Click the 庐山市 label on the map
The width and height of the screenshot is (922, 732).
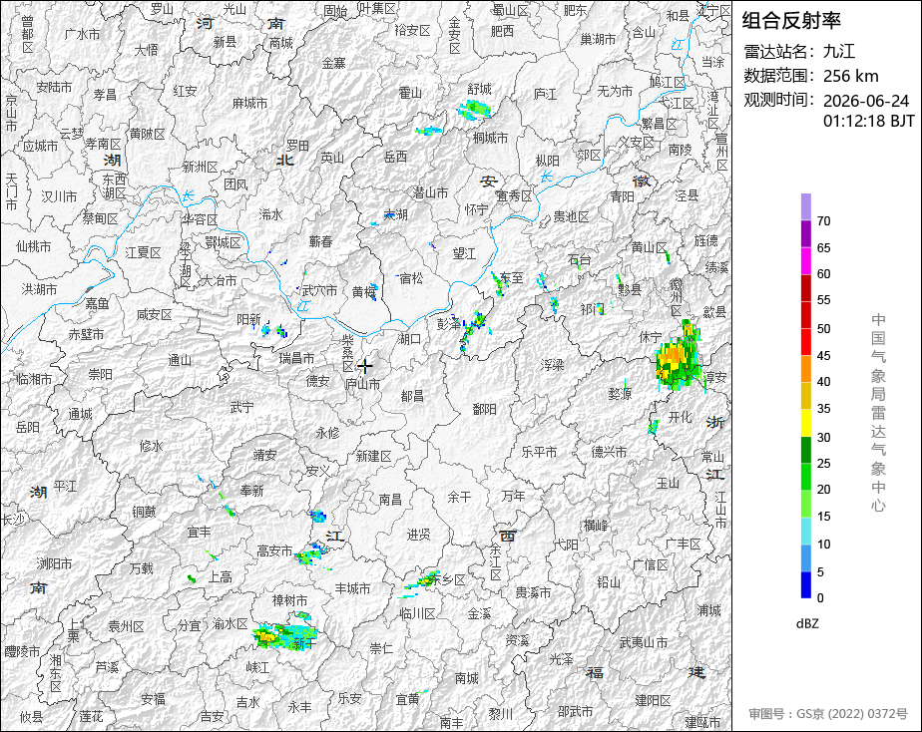tap(362, 384)
